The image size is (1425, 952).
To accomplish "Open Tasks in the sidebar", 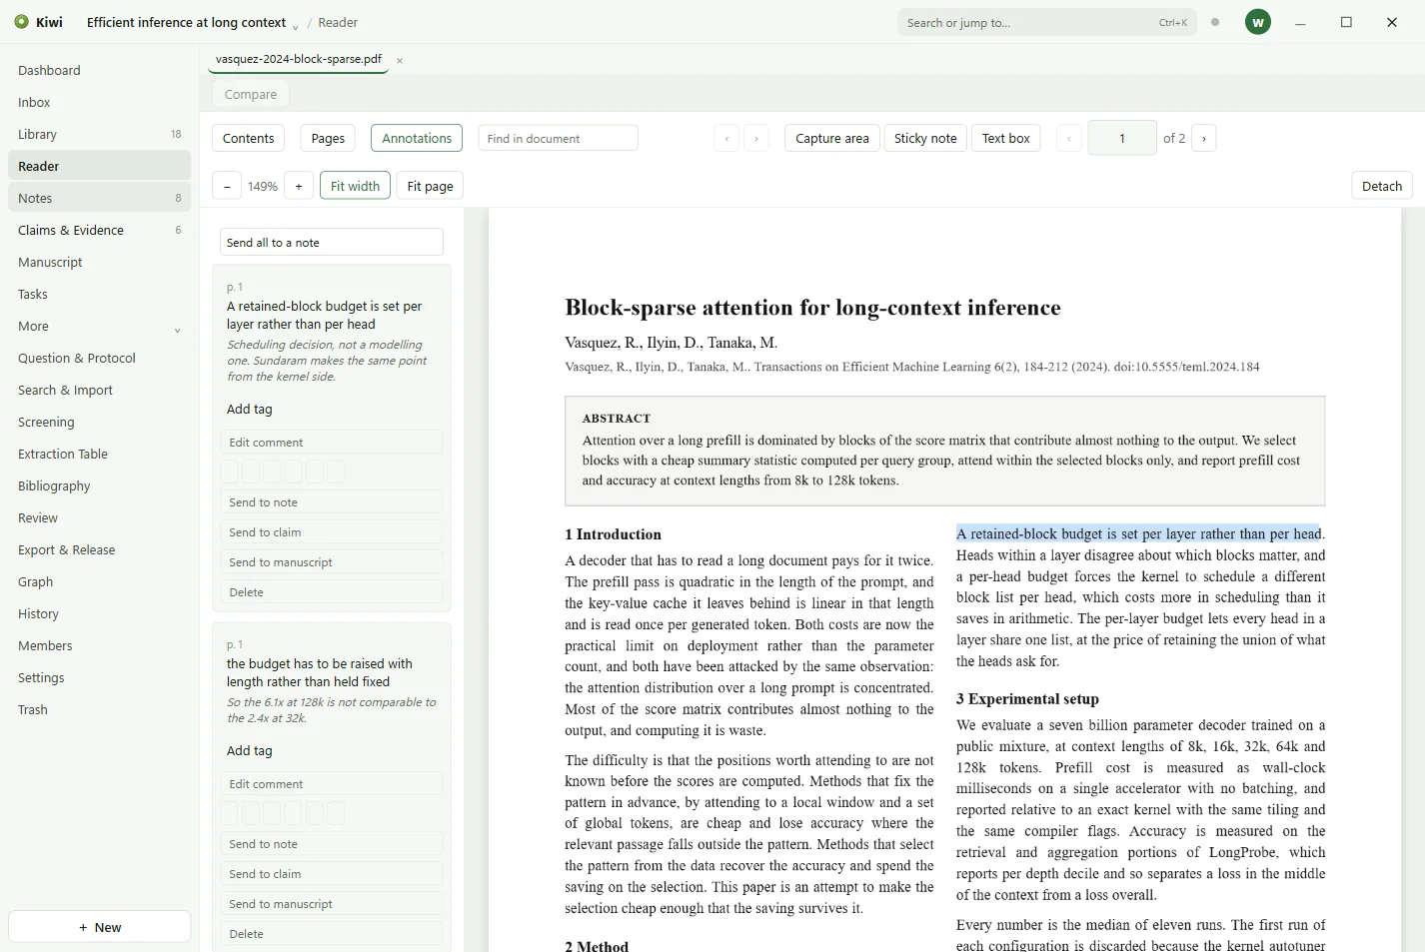I will pos(99,294).
